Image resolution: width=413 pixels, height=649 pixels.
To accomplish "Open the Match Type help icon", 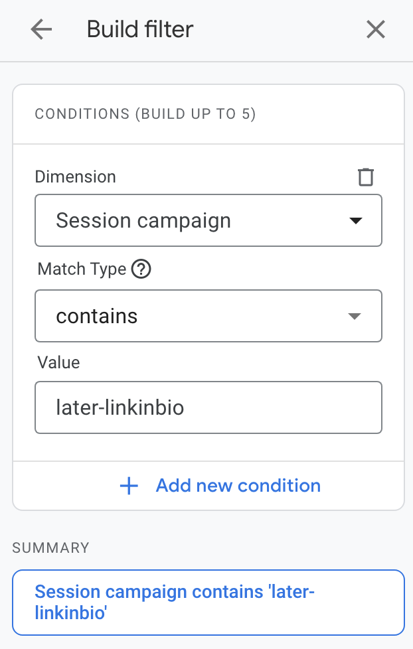I will pyautogui.click(x=141, y=269).
